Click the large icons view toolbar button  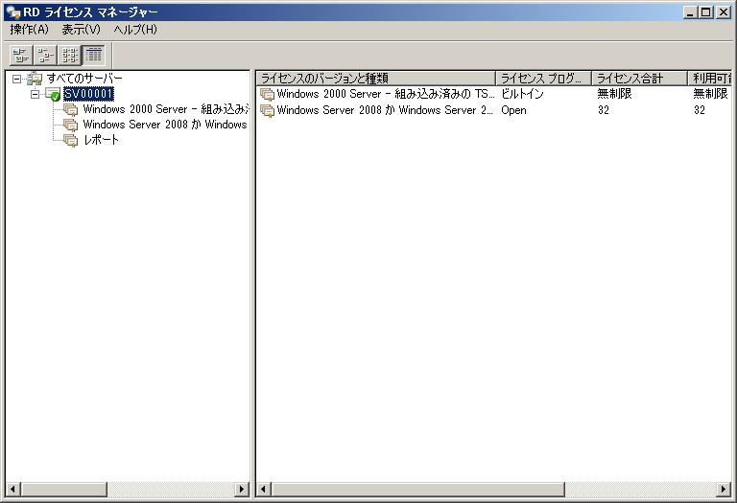tap(20, 55)
